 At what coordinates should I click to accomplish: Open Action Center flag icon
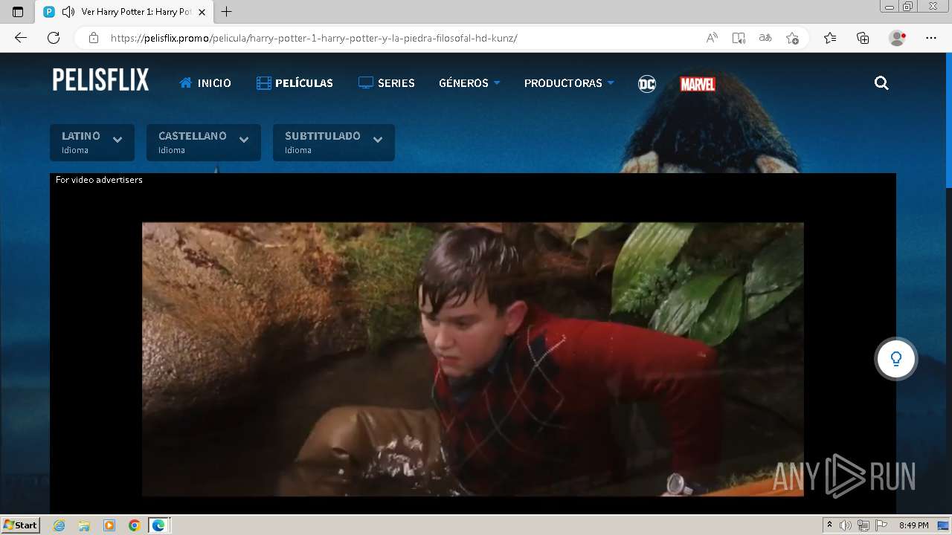881,525
